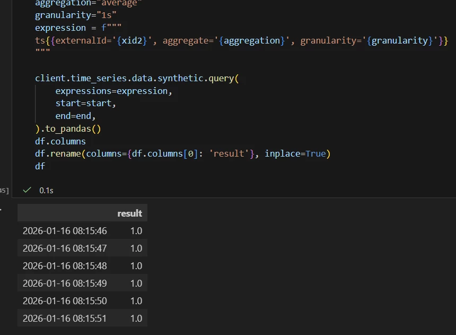Viewport: 456px width, 335px height.
Task: Click the 'expressions=expression' argument line
Action: click(114, 91)
